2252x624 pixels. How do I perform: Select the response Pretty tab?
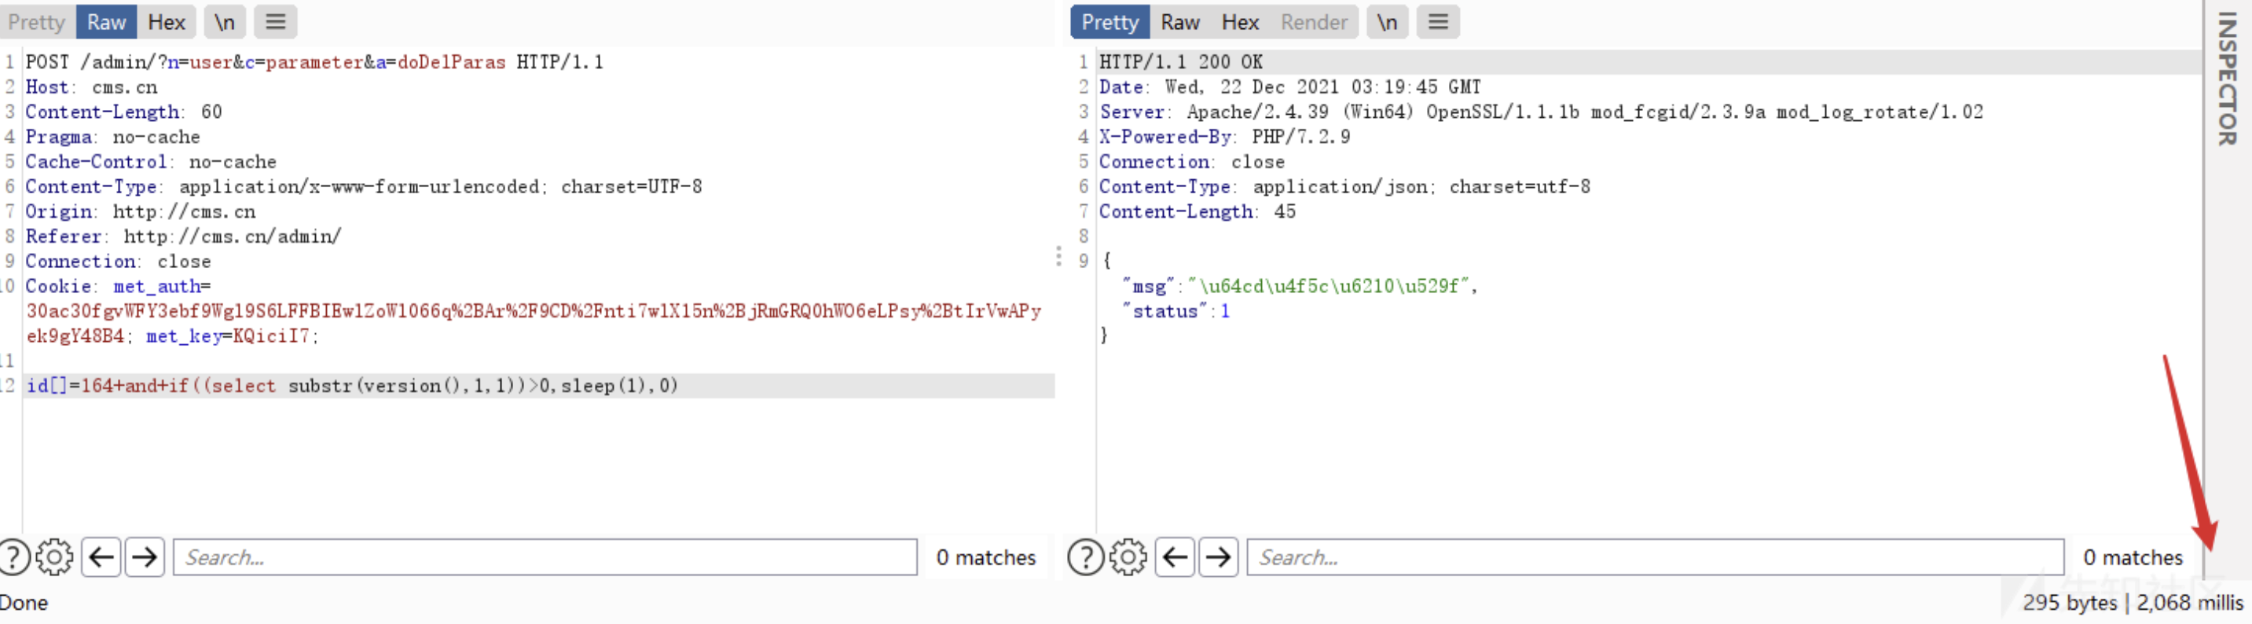point(1110,22)
